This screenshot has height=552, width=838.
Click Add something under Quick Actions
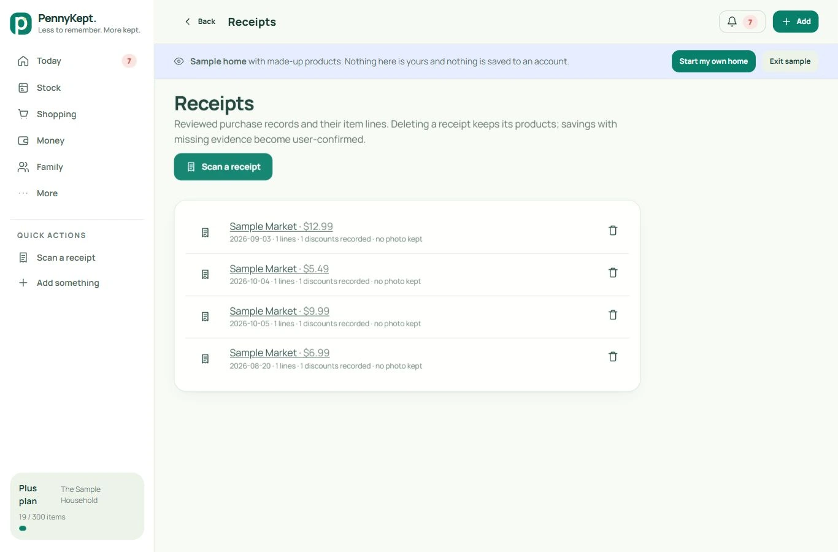point(77,283)
